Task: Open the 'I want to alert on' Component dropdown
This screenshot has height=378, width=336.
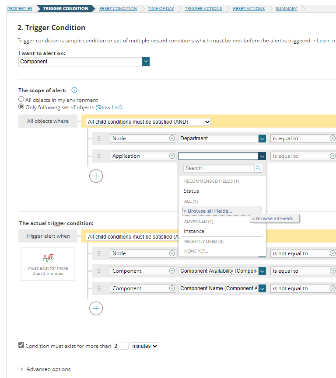Action: [146, 62]
